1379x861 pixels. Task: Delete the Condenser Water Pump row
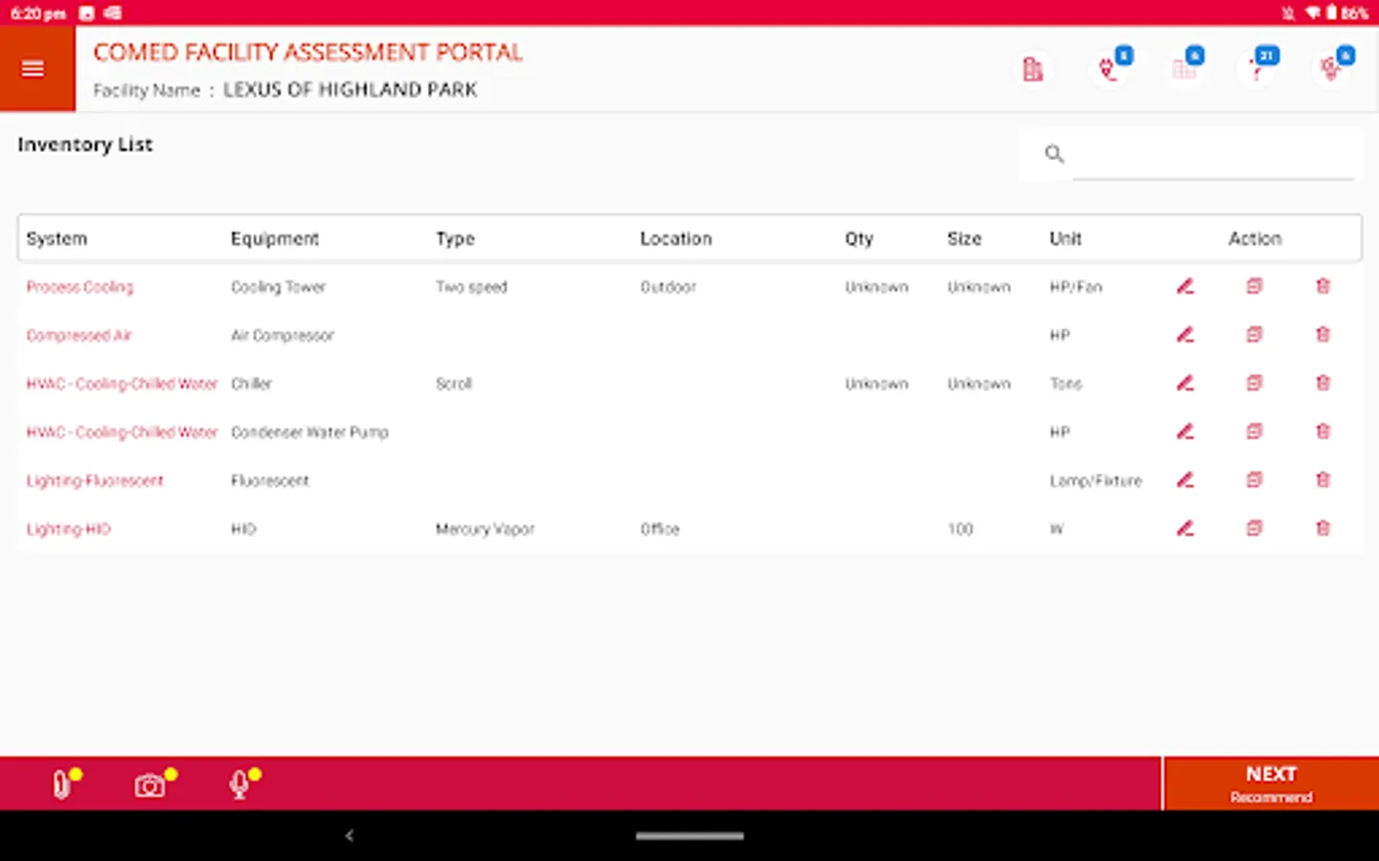tap(1323, 431)
